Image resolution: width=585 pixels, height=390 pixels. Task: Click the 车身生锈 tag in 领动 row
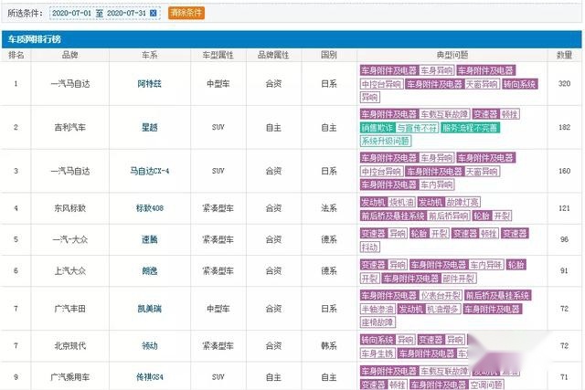(x=378, y=353)
